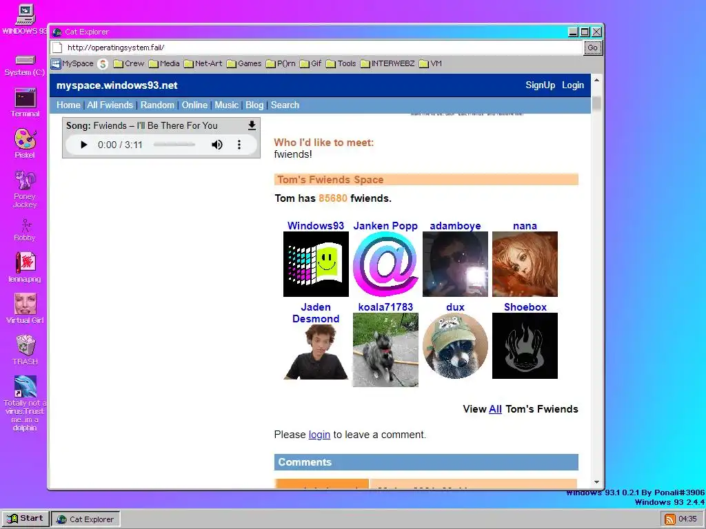Play the Fwiends song
Screen dimensions: 706x529
[x=83, y=145]
